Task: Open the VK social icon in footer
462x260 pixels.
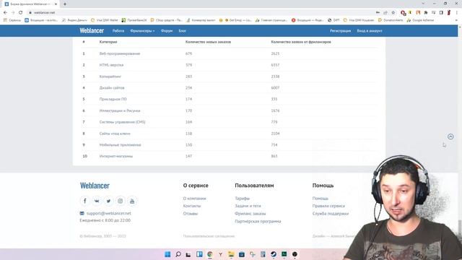Action: (x=97, y=201)
